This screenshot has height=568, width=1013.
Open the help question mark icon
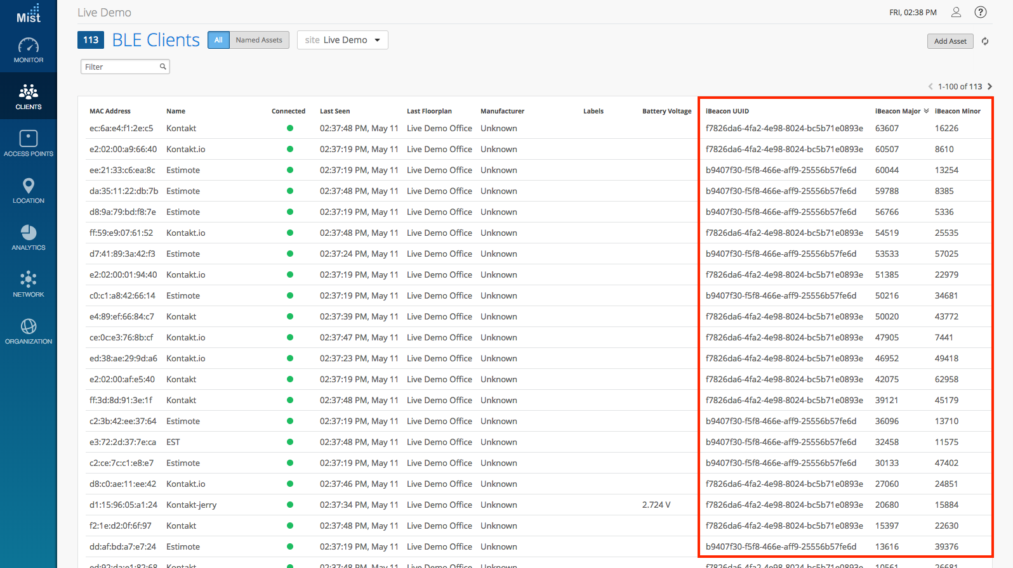(981, 12)
